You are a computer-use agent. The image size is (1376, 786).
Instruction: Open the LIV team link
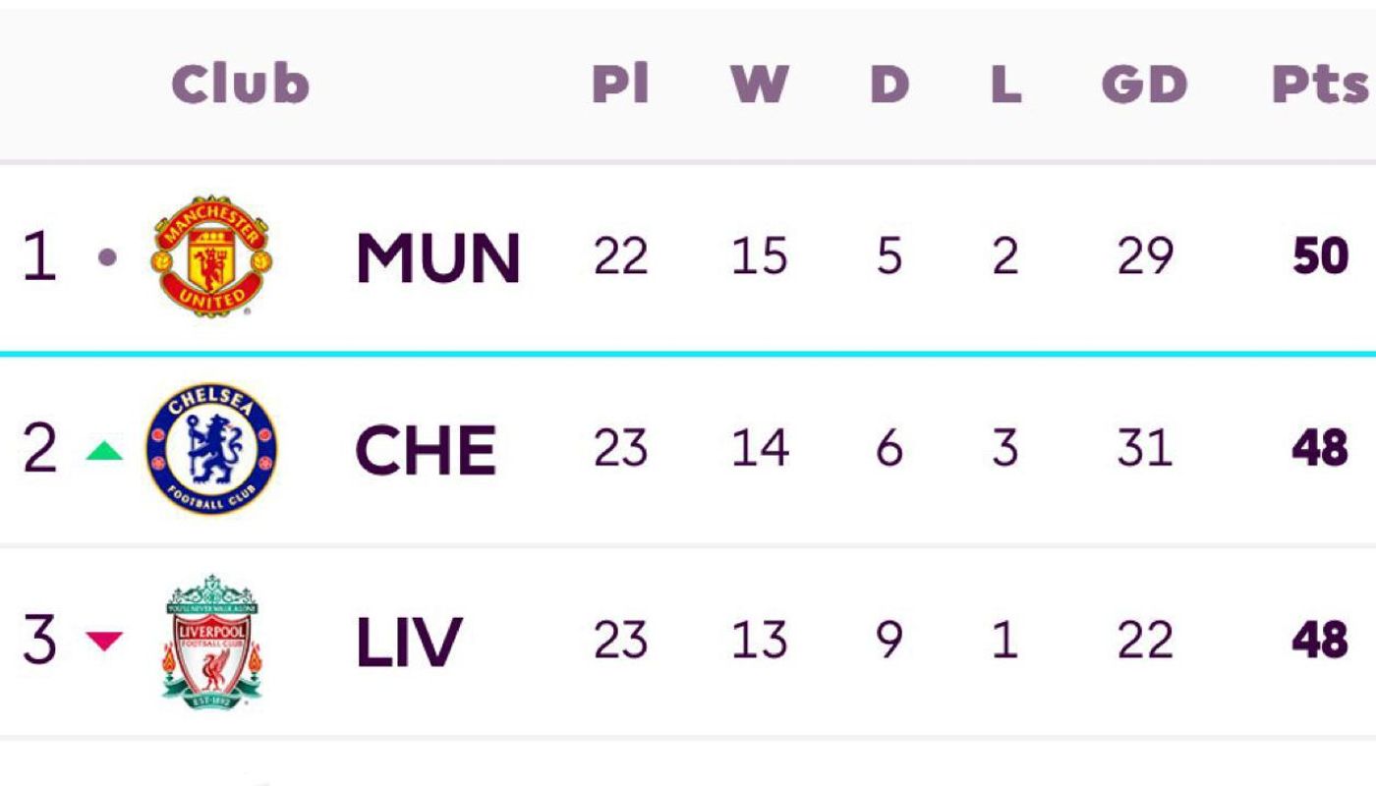[x=408, y=642]
